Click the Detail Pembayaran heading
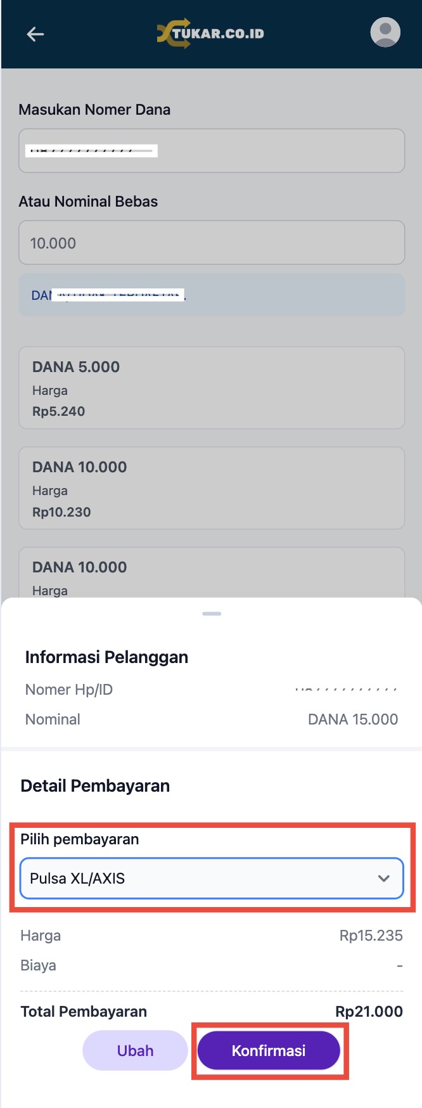The image size is (422, 1108). click(95, 786)
